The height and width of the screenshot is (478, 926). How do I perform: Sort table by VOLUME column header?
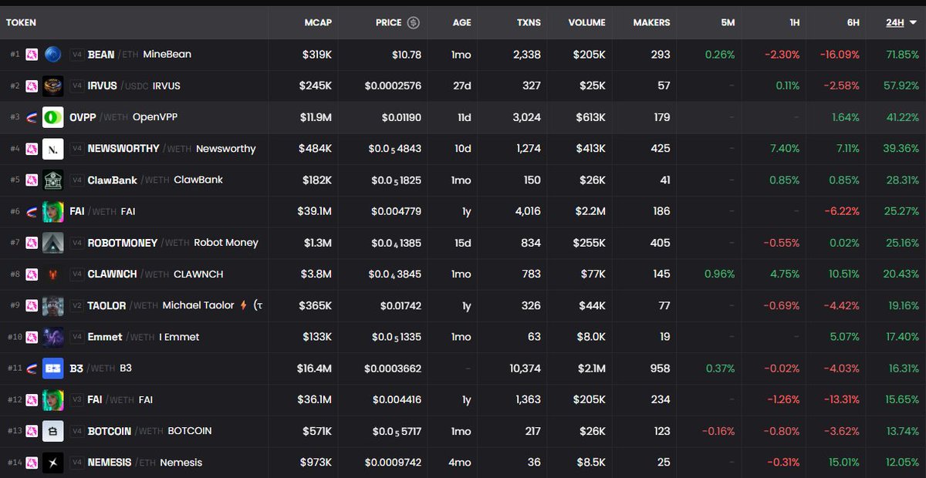coord(586,23)
